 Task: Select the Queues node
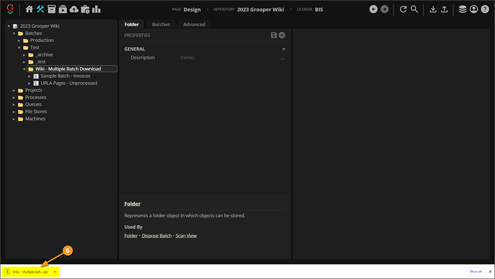pos(33,105)
